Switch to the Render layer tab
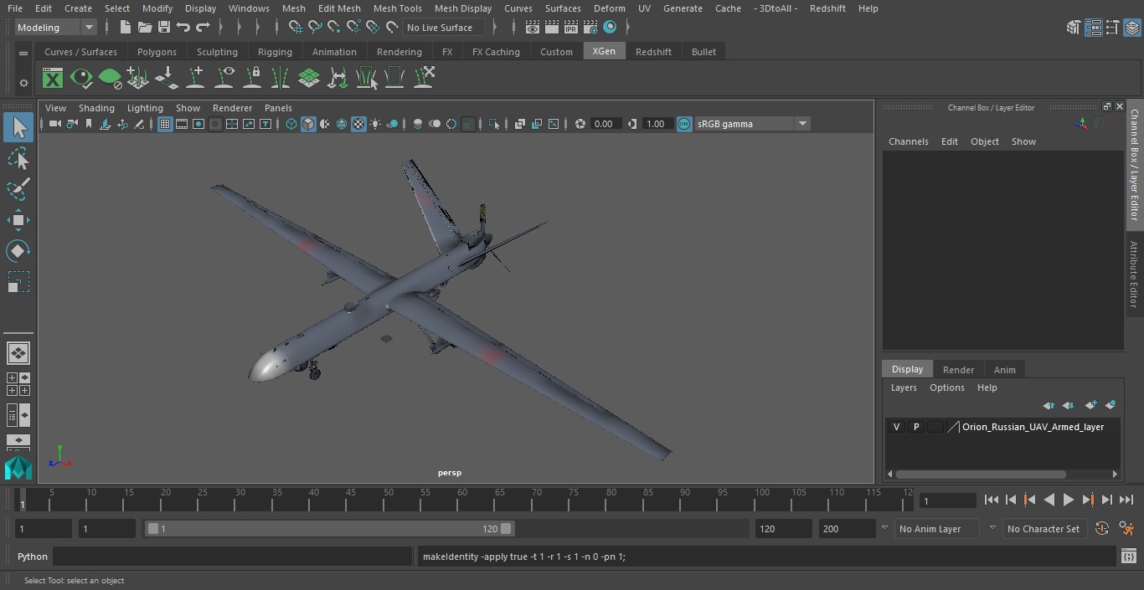This screenshot has width=1144, height=590. [958, 370]
